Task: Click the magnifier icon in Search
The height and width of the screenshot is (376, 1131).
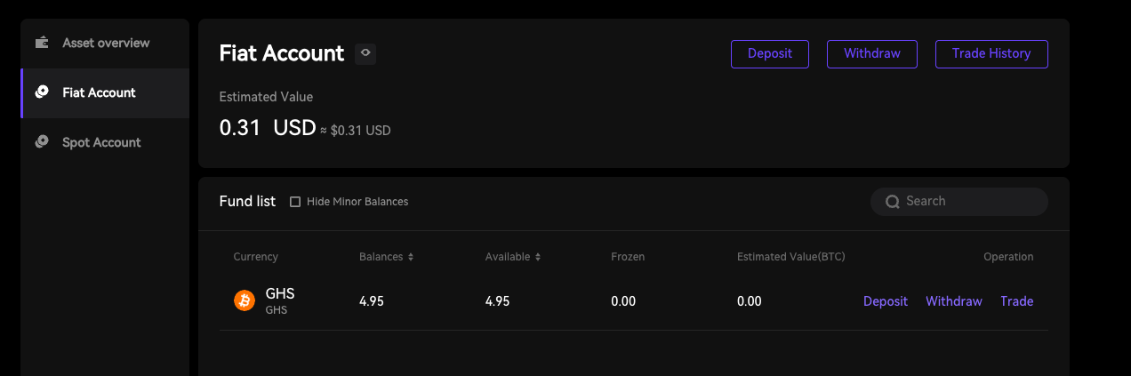Action: (893, 202)
